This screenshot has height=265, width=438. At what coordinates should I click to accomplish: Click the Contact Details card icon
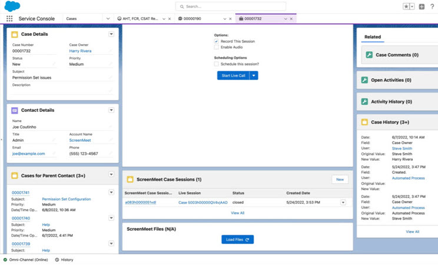(x=15, y=110)
